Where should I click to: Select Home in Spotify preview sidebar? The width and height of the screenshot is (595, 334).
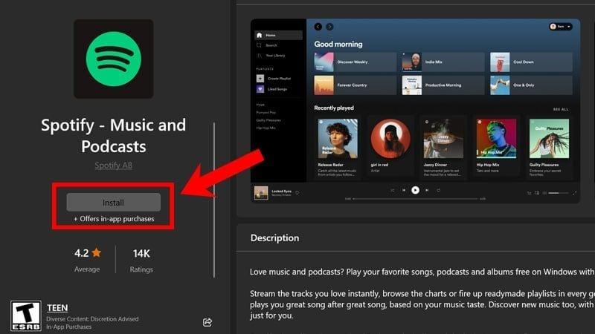coord(278,35)
